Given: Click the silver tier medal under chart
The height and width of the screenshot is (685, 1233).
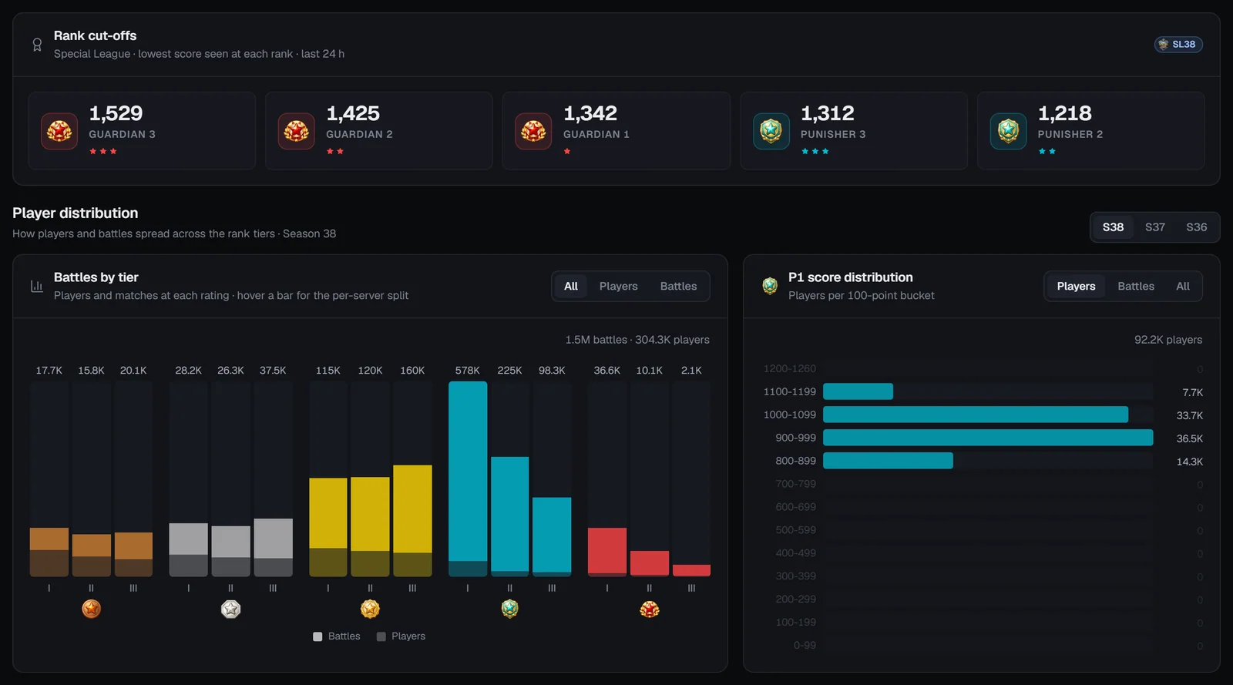Looking at the screenshot, I should coord(231,609).
